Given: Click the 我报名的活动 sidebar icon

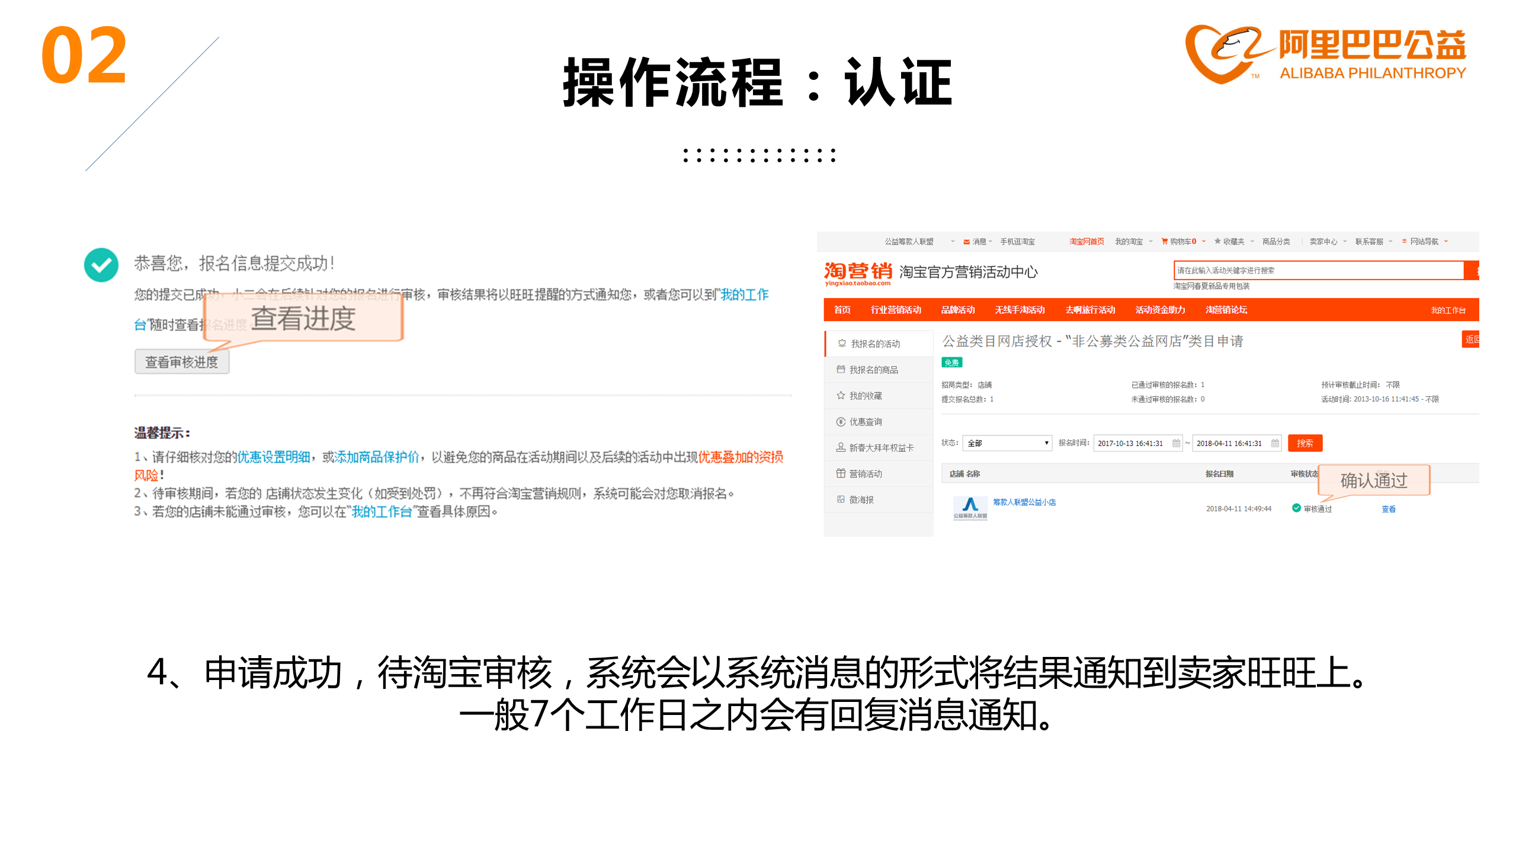Looking at the screenshot, I should [x=842, y=343].
